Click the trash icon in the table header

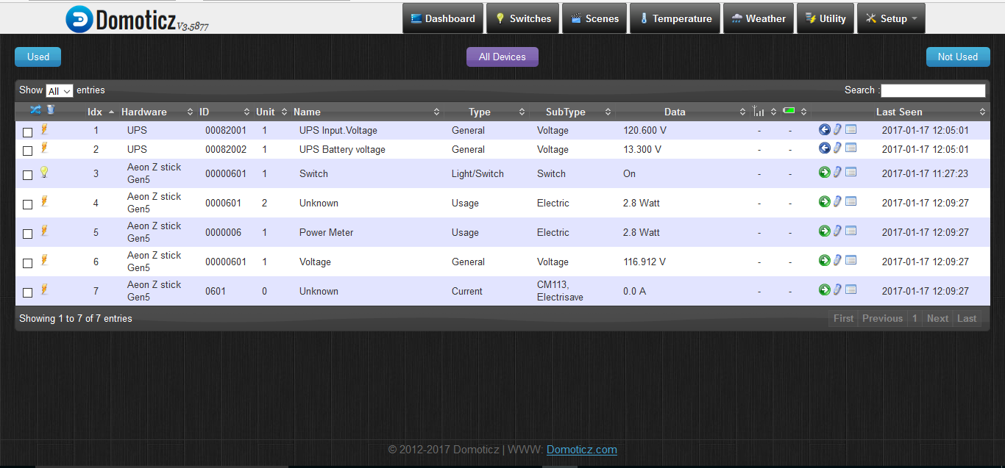pos(50,109)
